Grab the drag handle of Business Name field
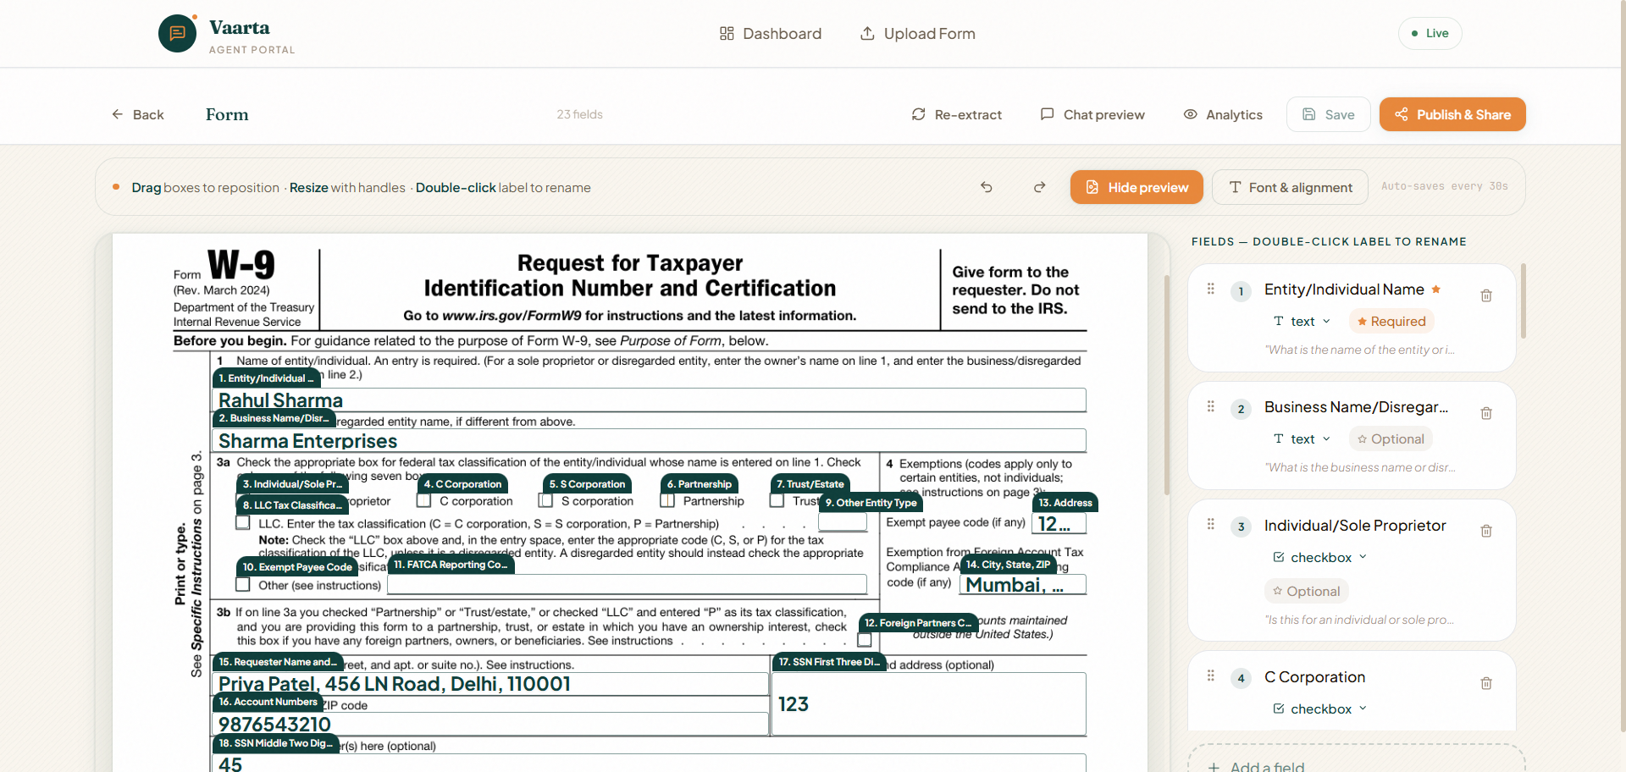The image size is (1626, 772). point(1211,406)
